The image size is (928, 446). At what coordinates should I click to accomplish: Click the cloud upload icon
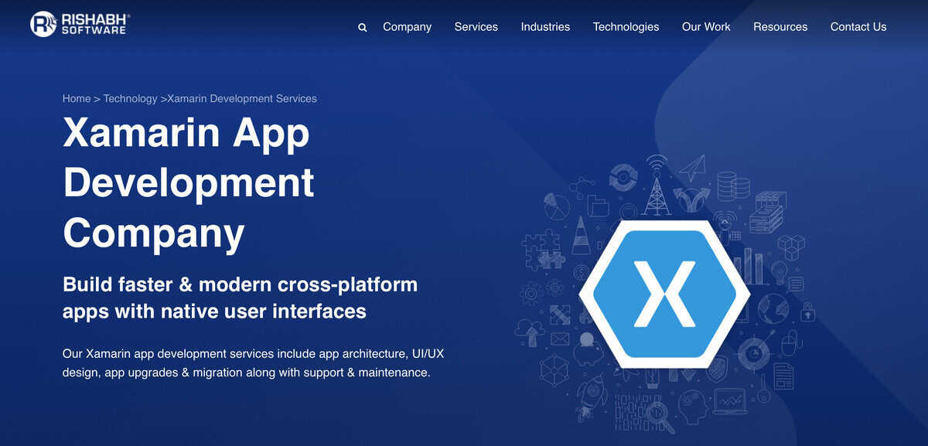[x=531, y=331]
